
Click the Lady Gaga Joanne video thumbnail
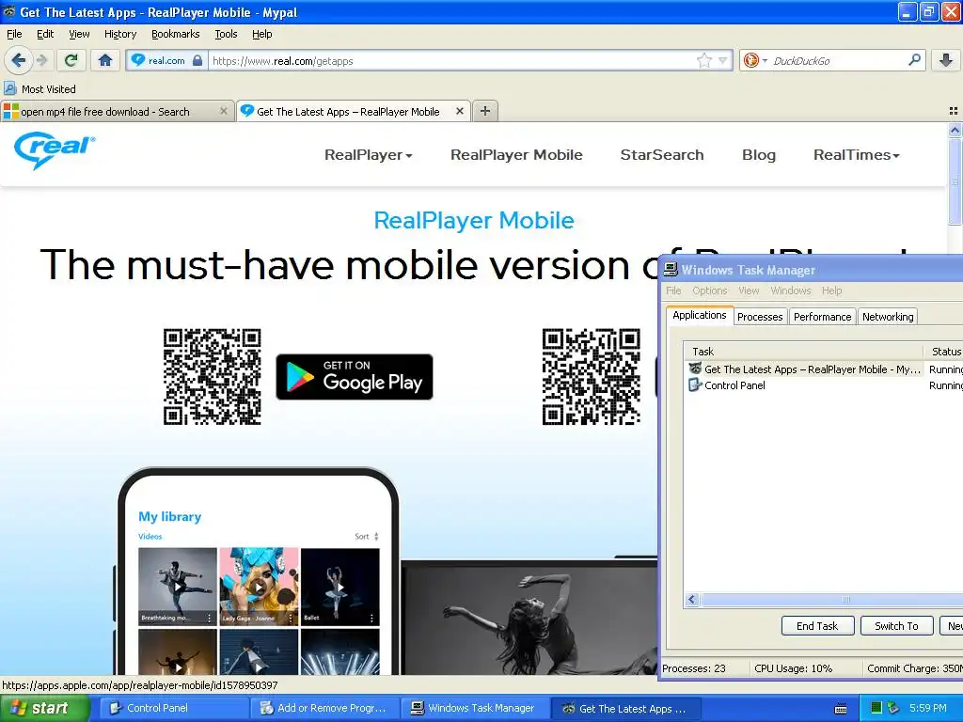point(259,587)
